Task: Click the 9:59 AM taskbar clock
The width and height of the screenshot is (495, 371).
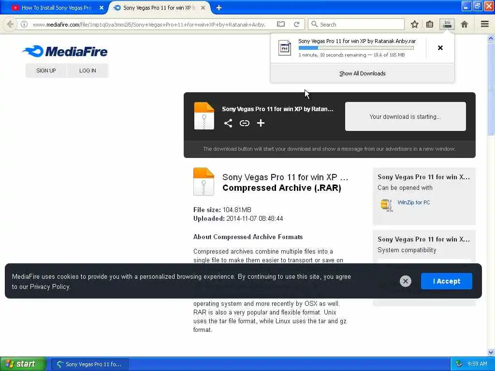Action: point(477,364)
